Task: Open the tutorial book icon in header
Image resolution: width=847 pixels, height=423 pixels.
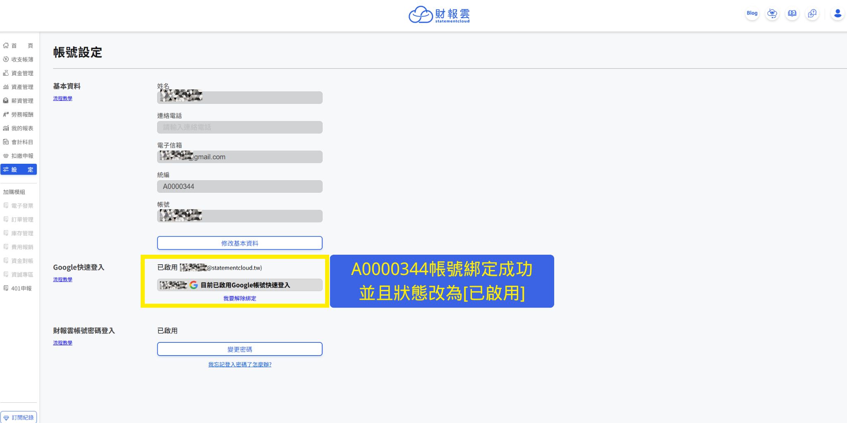Action: click(792, 13)
